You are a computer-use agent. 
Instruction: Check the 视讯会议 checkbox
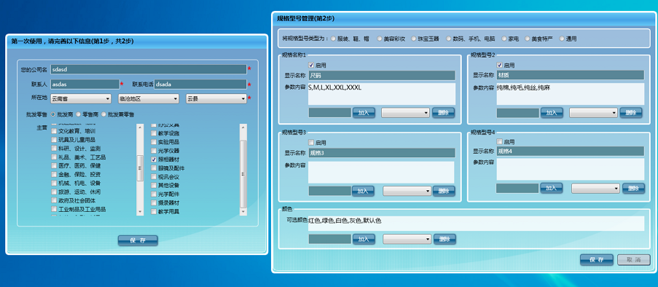(154, 177)
